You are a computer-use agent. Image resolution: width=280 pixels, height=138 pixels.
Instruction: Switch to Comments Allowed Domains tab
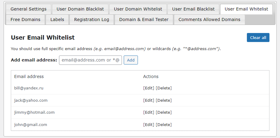click(209, 19)
